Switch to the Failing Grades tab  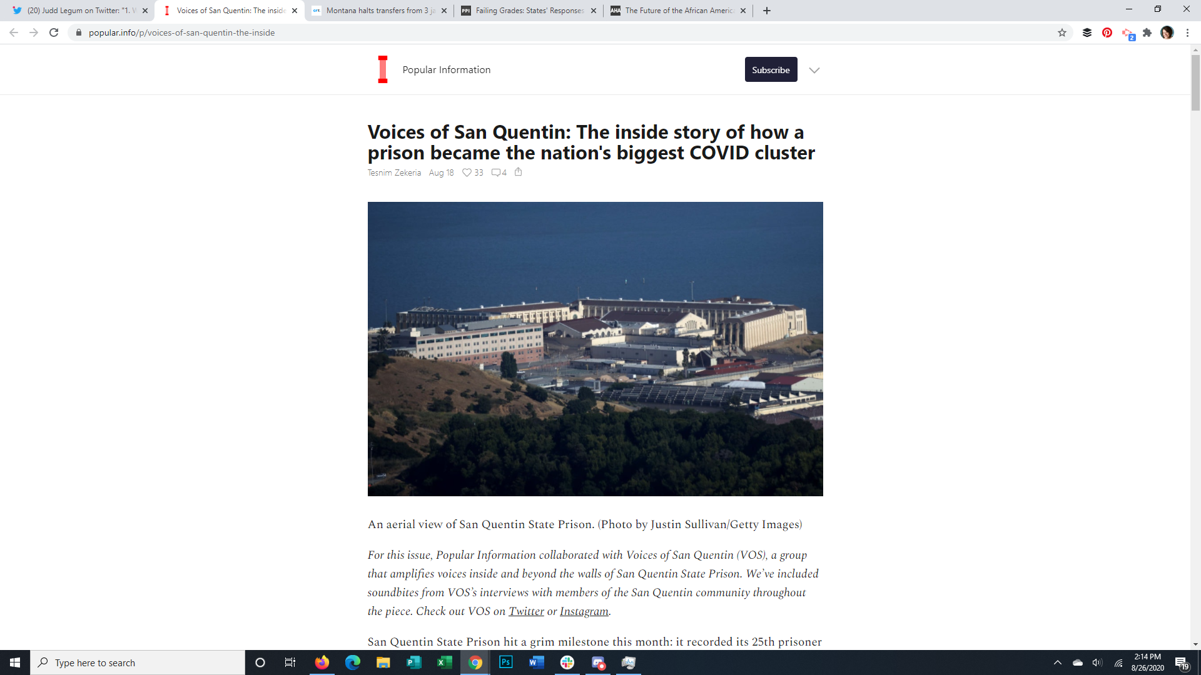(x=529, y=11)
